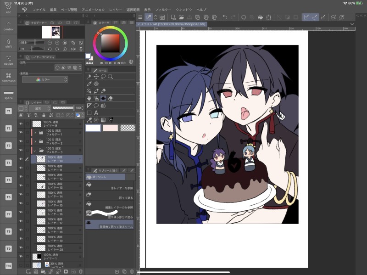Image resolution: width=367 pixels, height=275 pixels.
Task: Click the CLIP STUDIO spiral icon
Action: coord(162,17)
